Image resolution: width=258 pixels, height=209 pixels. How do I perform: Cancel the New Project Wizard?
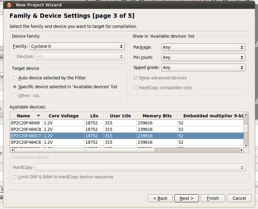[239, 198]
